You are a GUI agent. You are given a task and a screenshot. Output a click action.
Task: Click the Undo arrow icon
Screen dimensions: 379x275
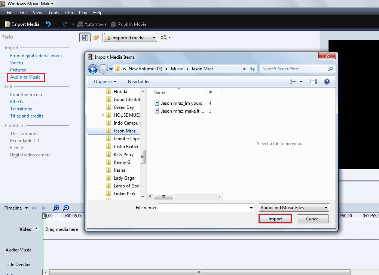click(48, 24)
